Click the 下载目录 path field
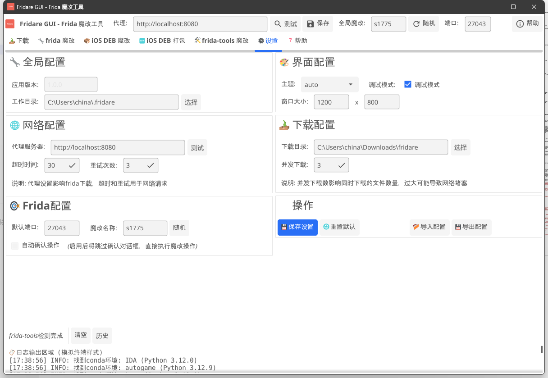This screenshot has height=378, width=548. pos(381,147)
